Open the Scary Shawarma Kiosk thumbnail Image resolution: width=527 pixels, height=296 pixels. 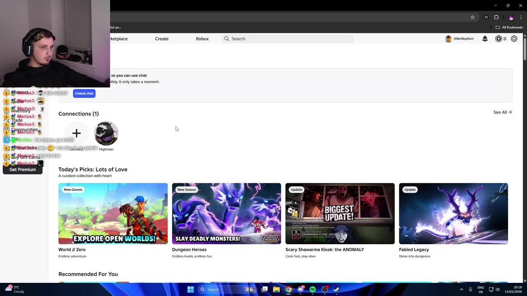point(340,213)
